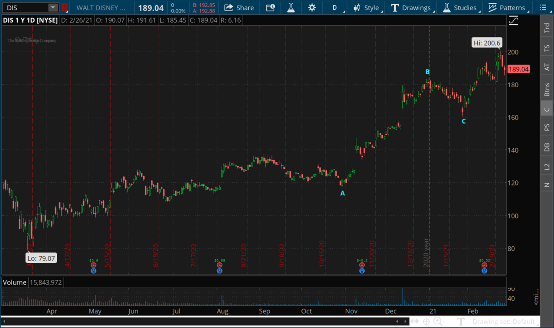The width and height of the screenshot is (554, 328).
Task: Click the zoom magnifier icon at bottom
Action: click(438, 321)
